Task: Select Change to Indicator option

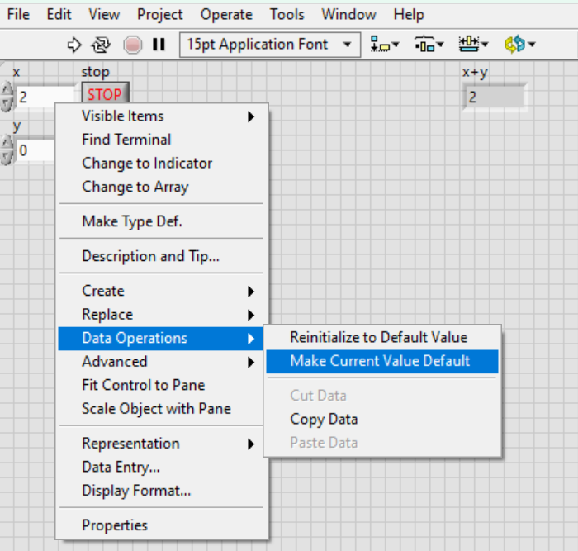Action: pos(147,164)
